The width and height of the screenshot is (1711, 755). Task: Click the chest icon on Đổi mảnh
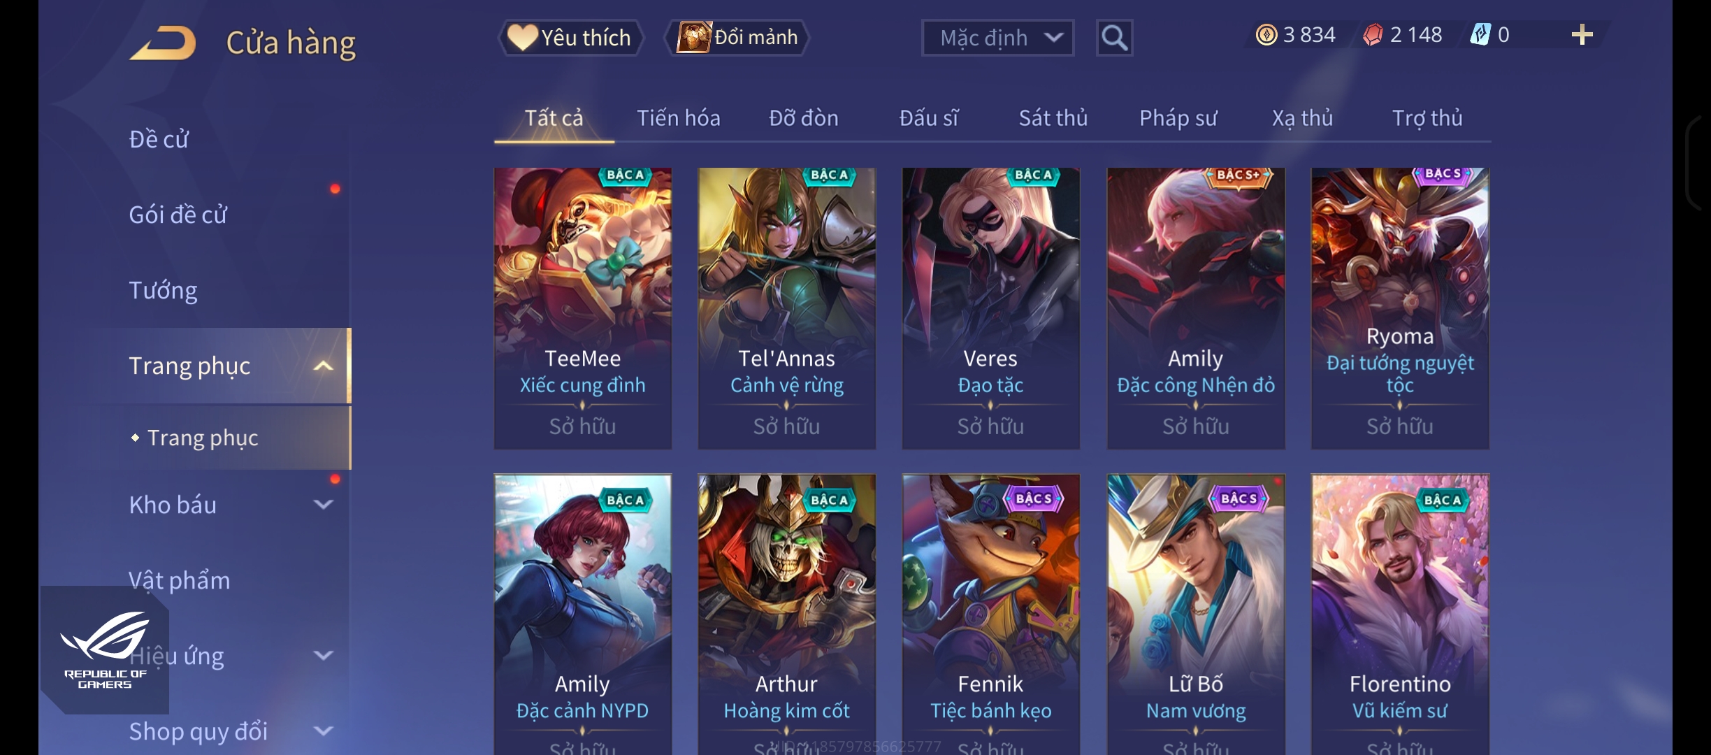coord(694,37)
